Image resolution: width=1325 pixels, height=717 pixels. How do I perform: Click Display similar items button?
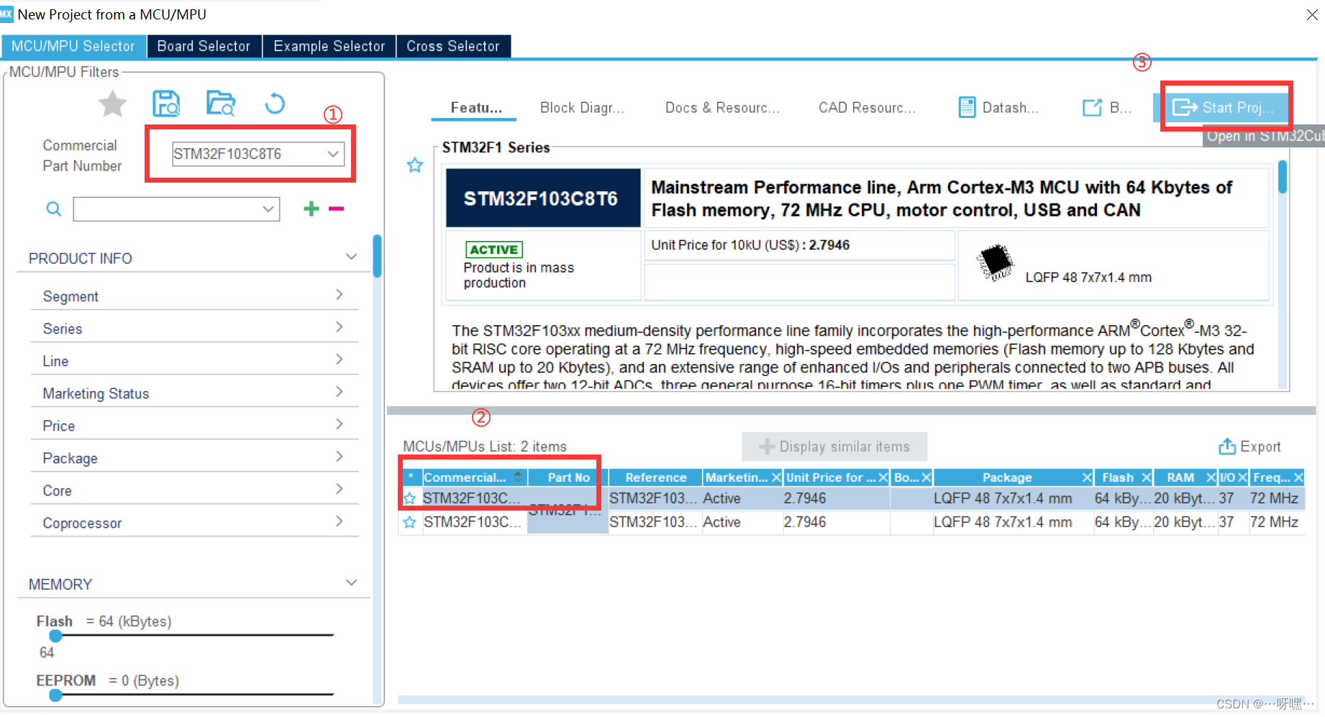(x=834, y=447)
